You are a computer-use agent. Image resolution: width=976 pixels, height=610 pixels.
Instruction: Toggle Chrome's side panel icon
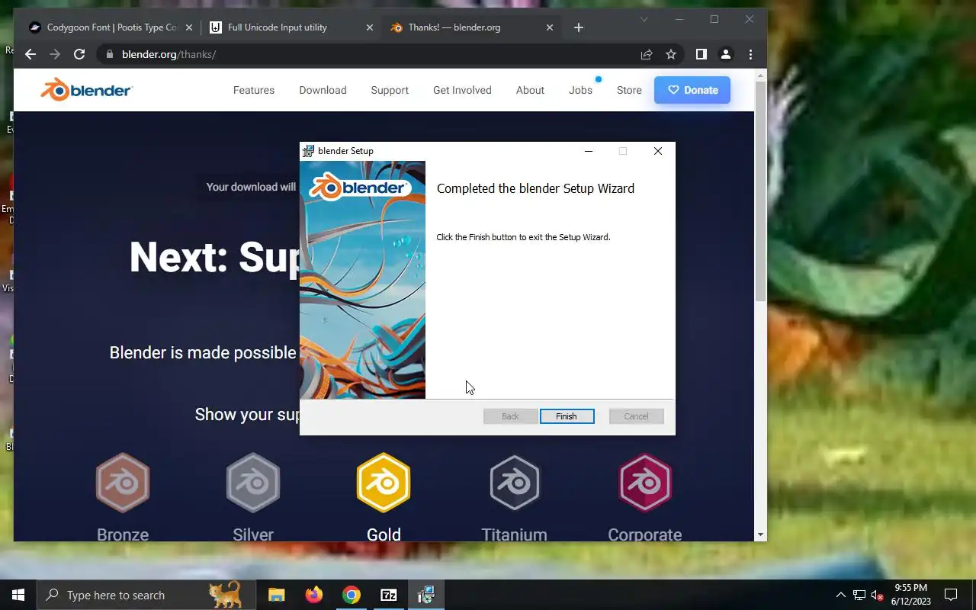(x=701, y=54)
